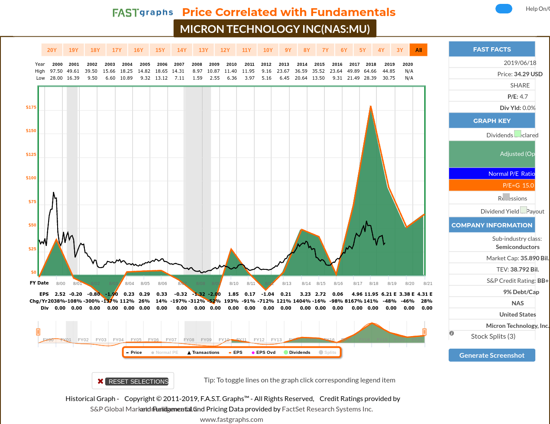Click the 2018 year column header
The image size is (550, 424).
pos(371,64)
